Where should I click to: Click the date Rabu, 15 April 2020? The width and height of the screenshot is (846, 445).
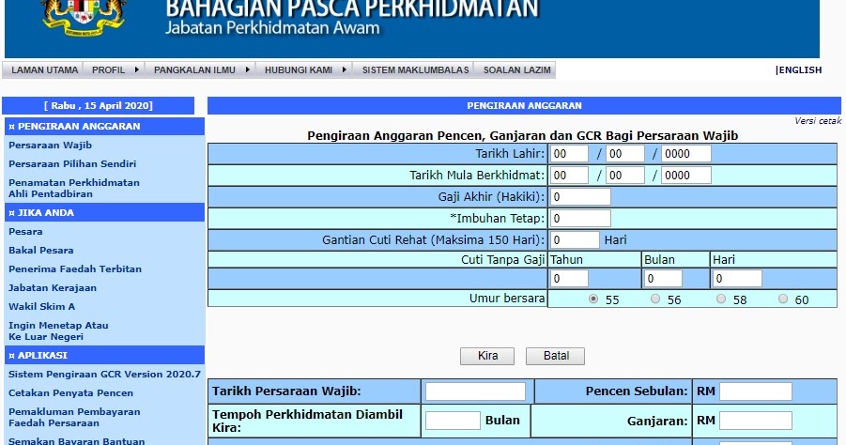click(x=99, y=106)
